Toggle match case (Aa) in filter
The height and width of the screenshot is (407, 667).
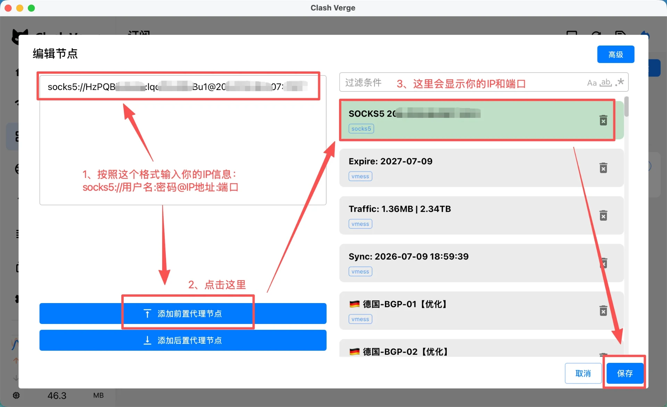[x=592, y=83]
